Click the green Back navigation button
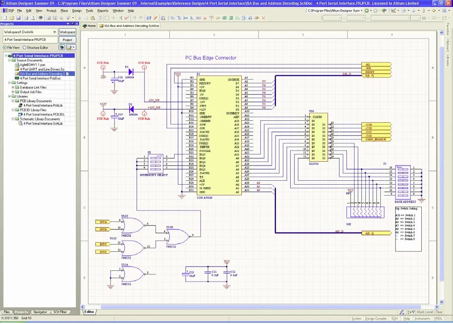 [x=367, y=11]
